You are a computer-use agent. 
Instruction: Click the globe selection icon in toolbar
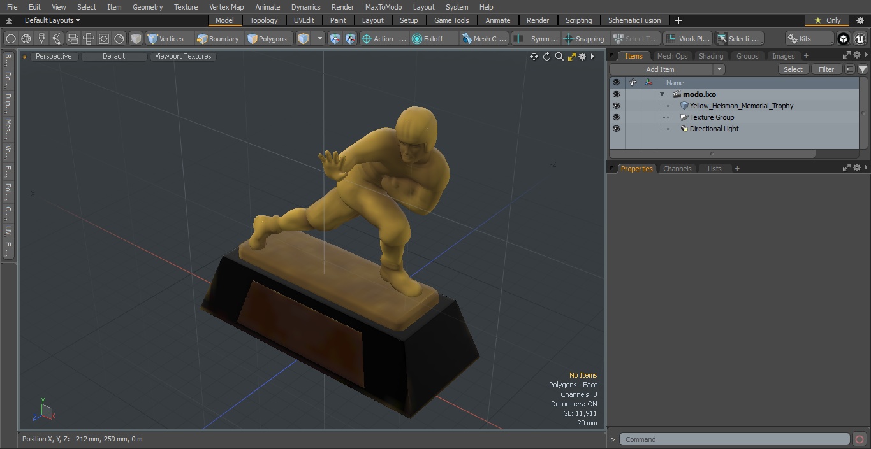pyautogui.click(x=26, y=39)
